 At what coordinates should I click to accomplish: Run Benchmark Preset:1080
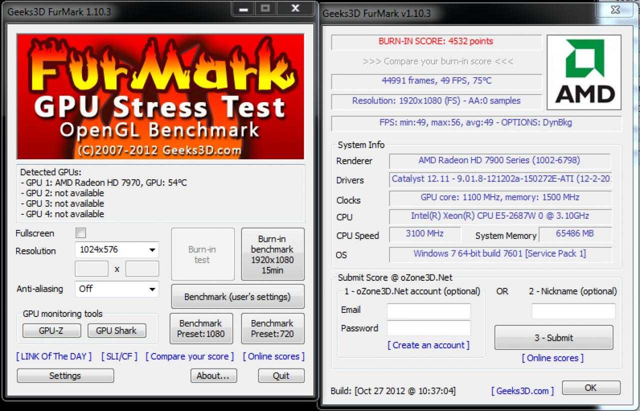201,328
